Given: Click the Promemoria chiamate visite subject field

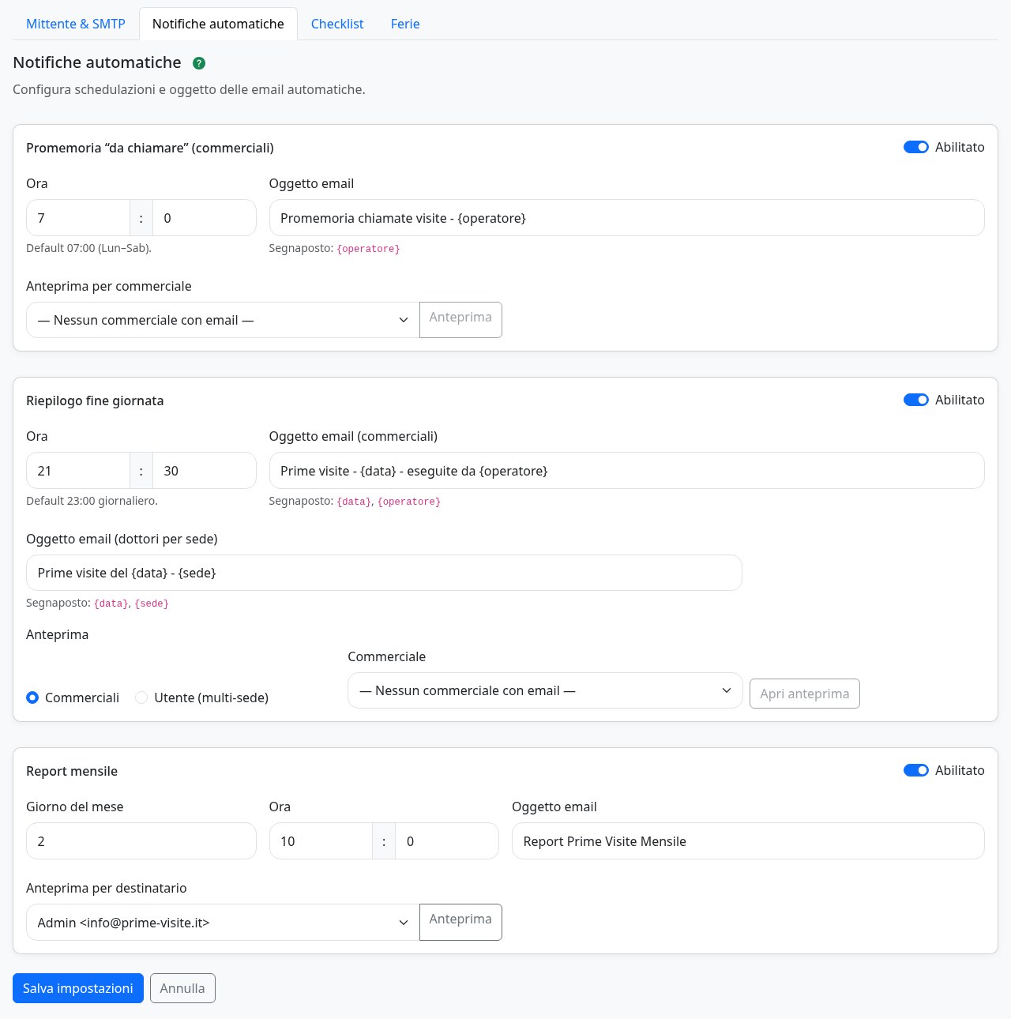Looking at the screenshot, I should pos(627,218).
